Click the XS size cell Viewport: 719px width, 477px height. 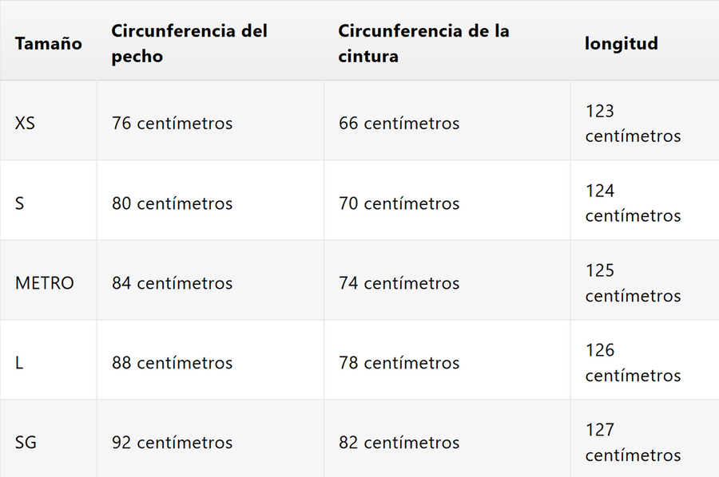(25, 124)
